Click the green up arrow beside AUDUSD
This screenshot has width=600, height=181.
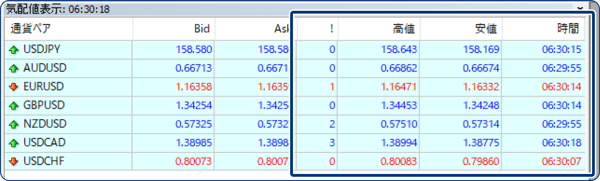[14, 68]
